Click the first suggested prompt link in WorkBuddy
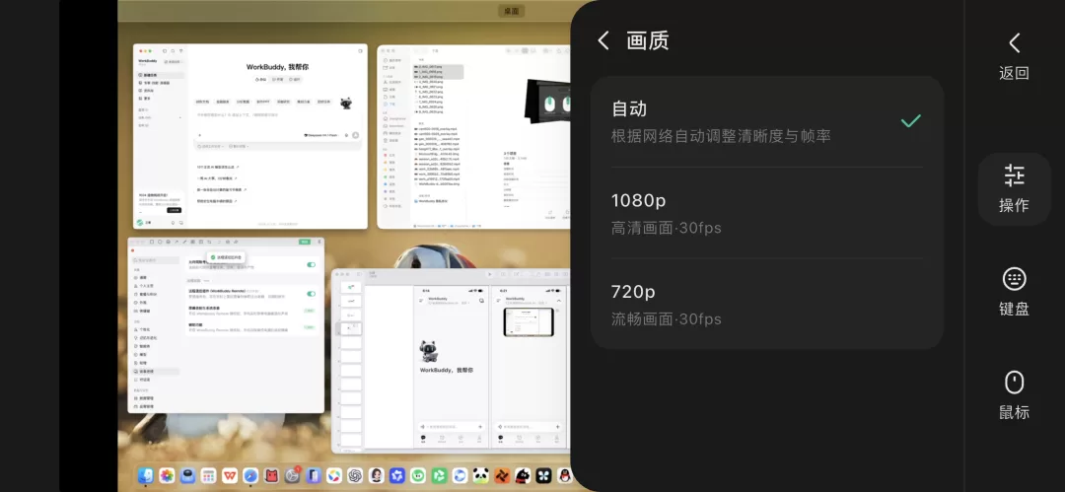Screen dimensions: 1065x492 tap(217, 167)
